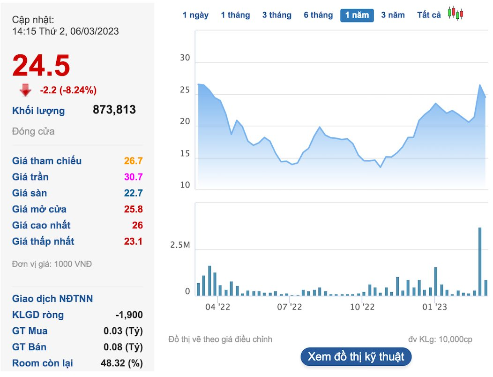
Task: Click the "07 '22" axis marker
Action: click(290, 307)
